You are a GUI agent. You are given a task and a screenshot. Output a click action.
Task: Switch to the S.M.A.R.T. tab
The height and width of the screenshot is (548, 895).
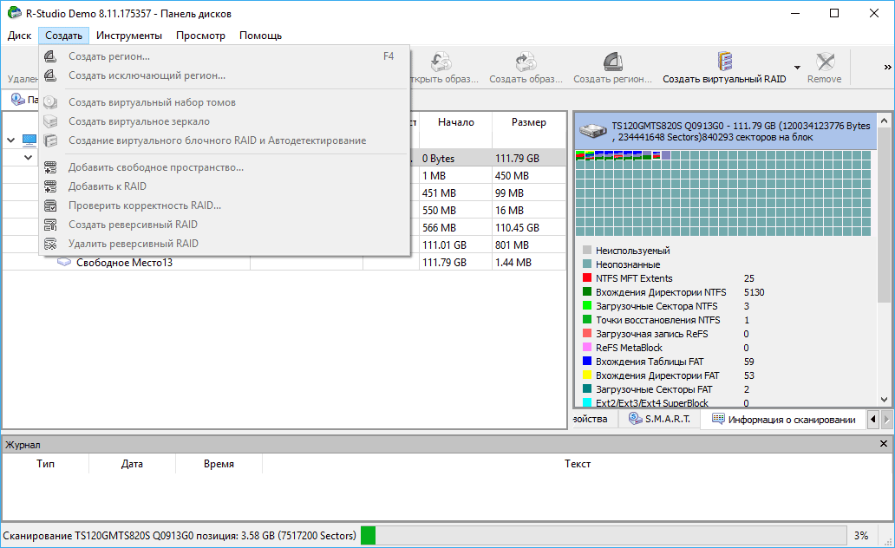tap(659, 419)
